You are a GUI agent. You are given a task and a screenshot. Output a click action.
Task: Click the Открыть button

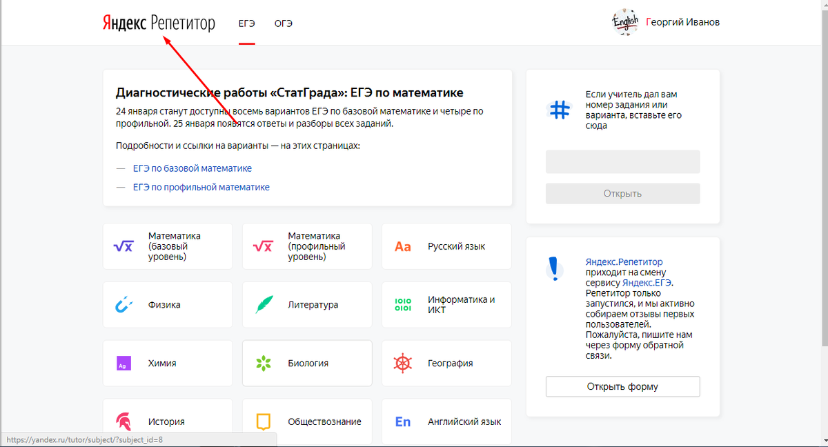tap(622, 194)
